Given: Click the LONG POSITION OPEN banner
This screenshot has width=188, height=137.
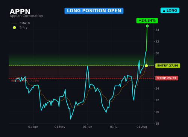Looking at the screenshot, I should [x=94, y=11].
